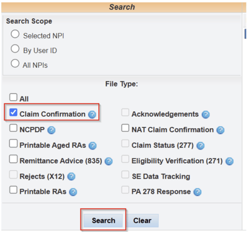Click help icon beside PA 278 Response
Viewport: 247px width, 232px height.
(197, 192)
